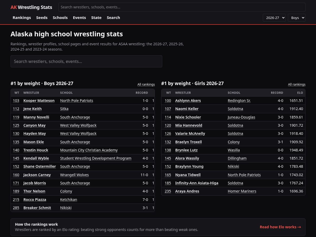Open Juneau-Douglas school page
316x237 pixels.
tap(241, 117)
